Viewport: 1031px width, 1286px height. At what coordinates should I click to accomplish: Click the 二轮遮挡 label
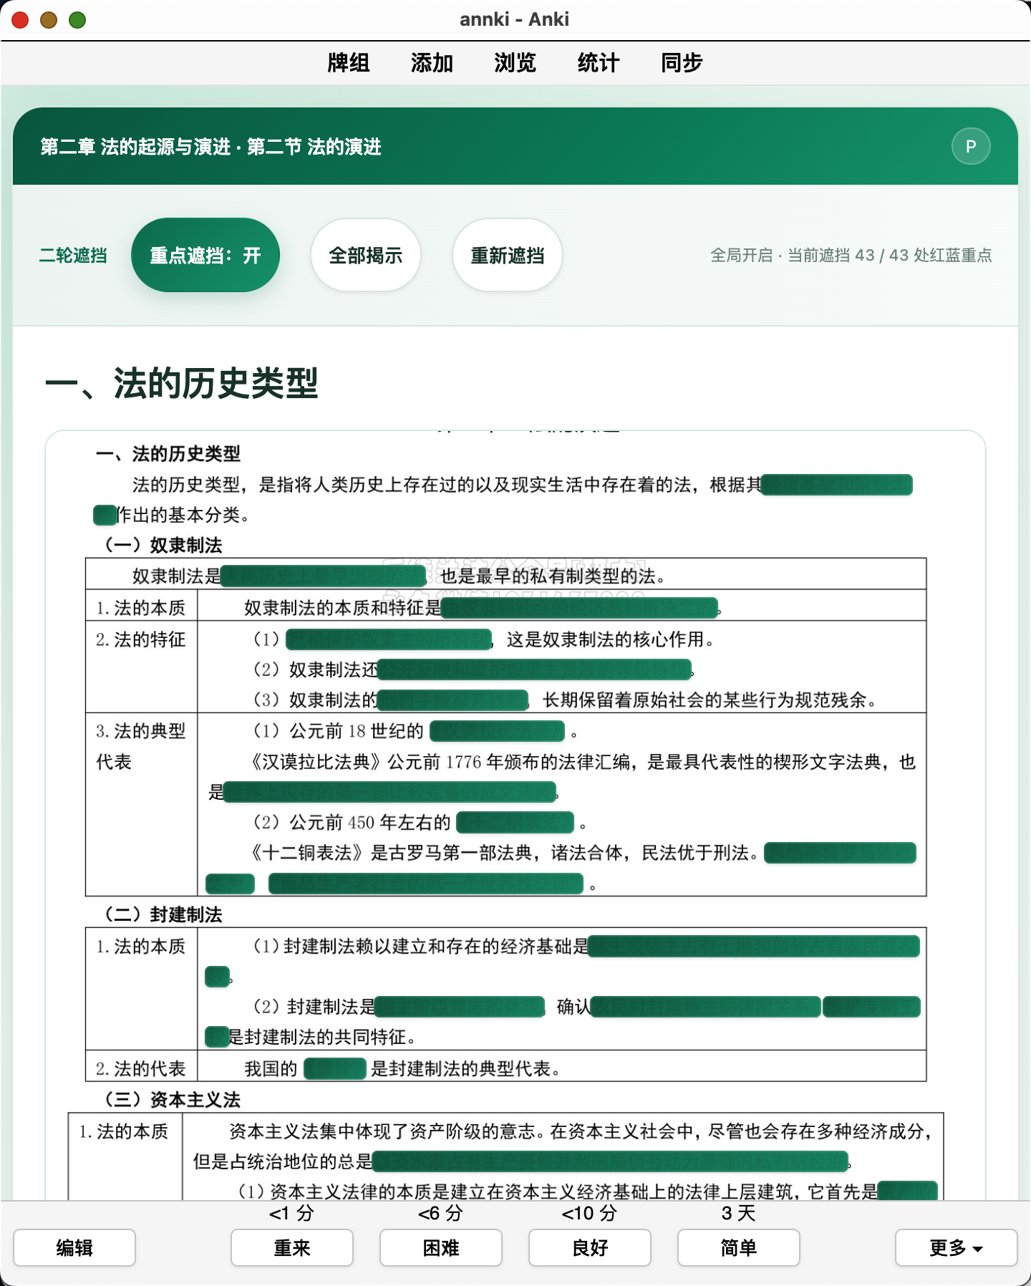click(x=73, y=256)
